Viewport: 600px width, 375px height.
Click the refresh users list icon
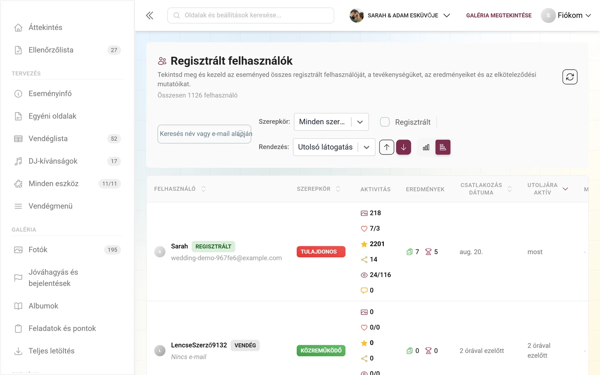coord(570,77)
